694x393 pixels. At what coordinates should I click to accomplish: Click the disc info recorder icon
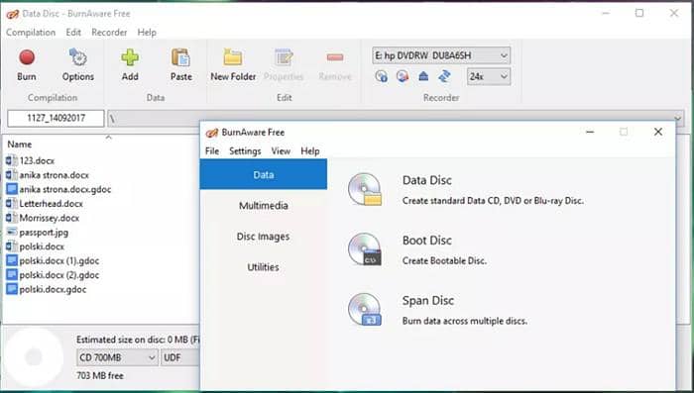coord(382,76)
